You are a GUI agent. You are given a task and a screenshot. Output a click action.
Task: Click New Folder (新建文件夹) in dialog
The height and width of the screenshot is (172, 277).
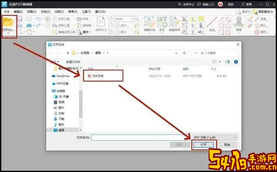click(x=73, y=62)
